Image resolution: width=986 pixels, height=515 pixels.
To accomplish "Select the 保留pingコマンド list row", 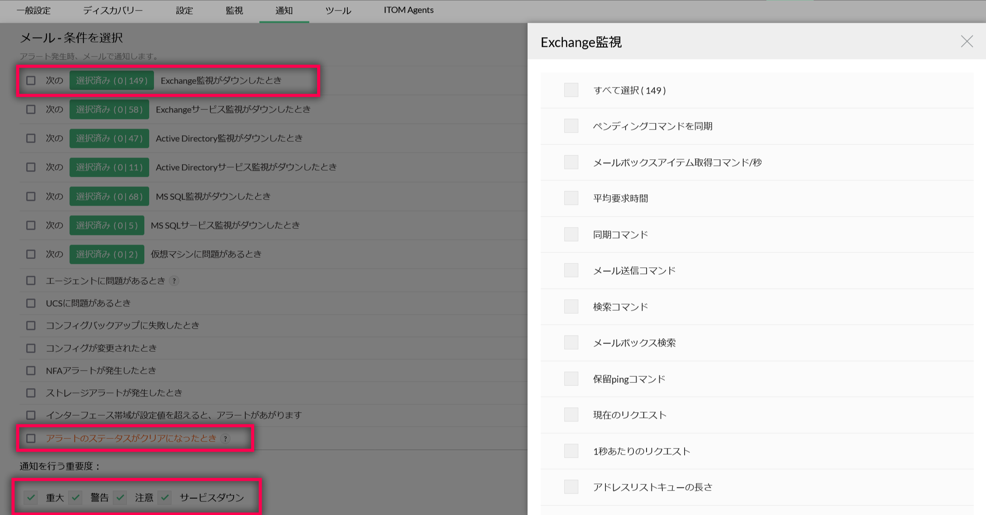I will point(629,379).
